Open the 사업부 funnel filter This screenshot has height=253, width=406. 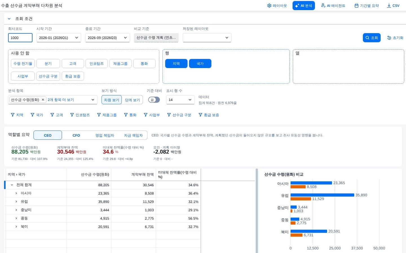[152, 115]
